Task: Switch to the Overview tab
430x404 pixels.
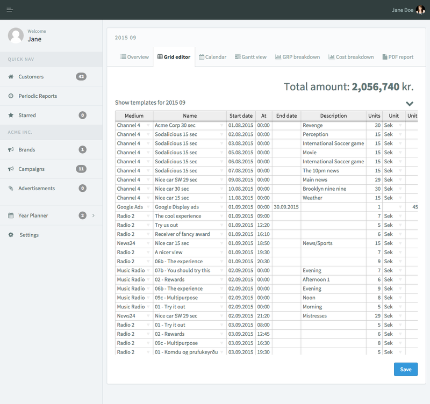Action: [134, 57]
